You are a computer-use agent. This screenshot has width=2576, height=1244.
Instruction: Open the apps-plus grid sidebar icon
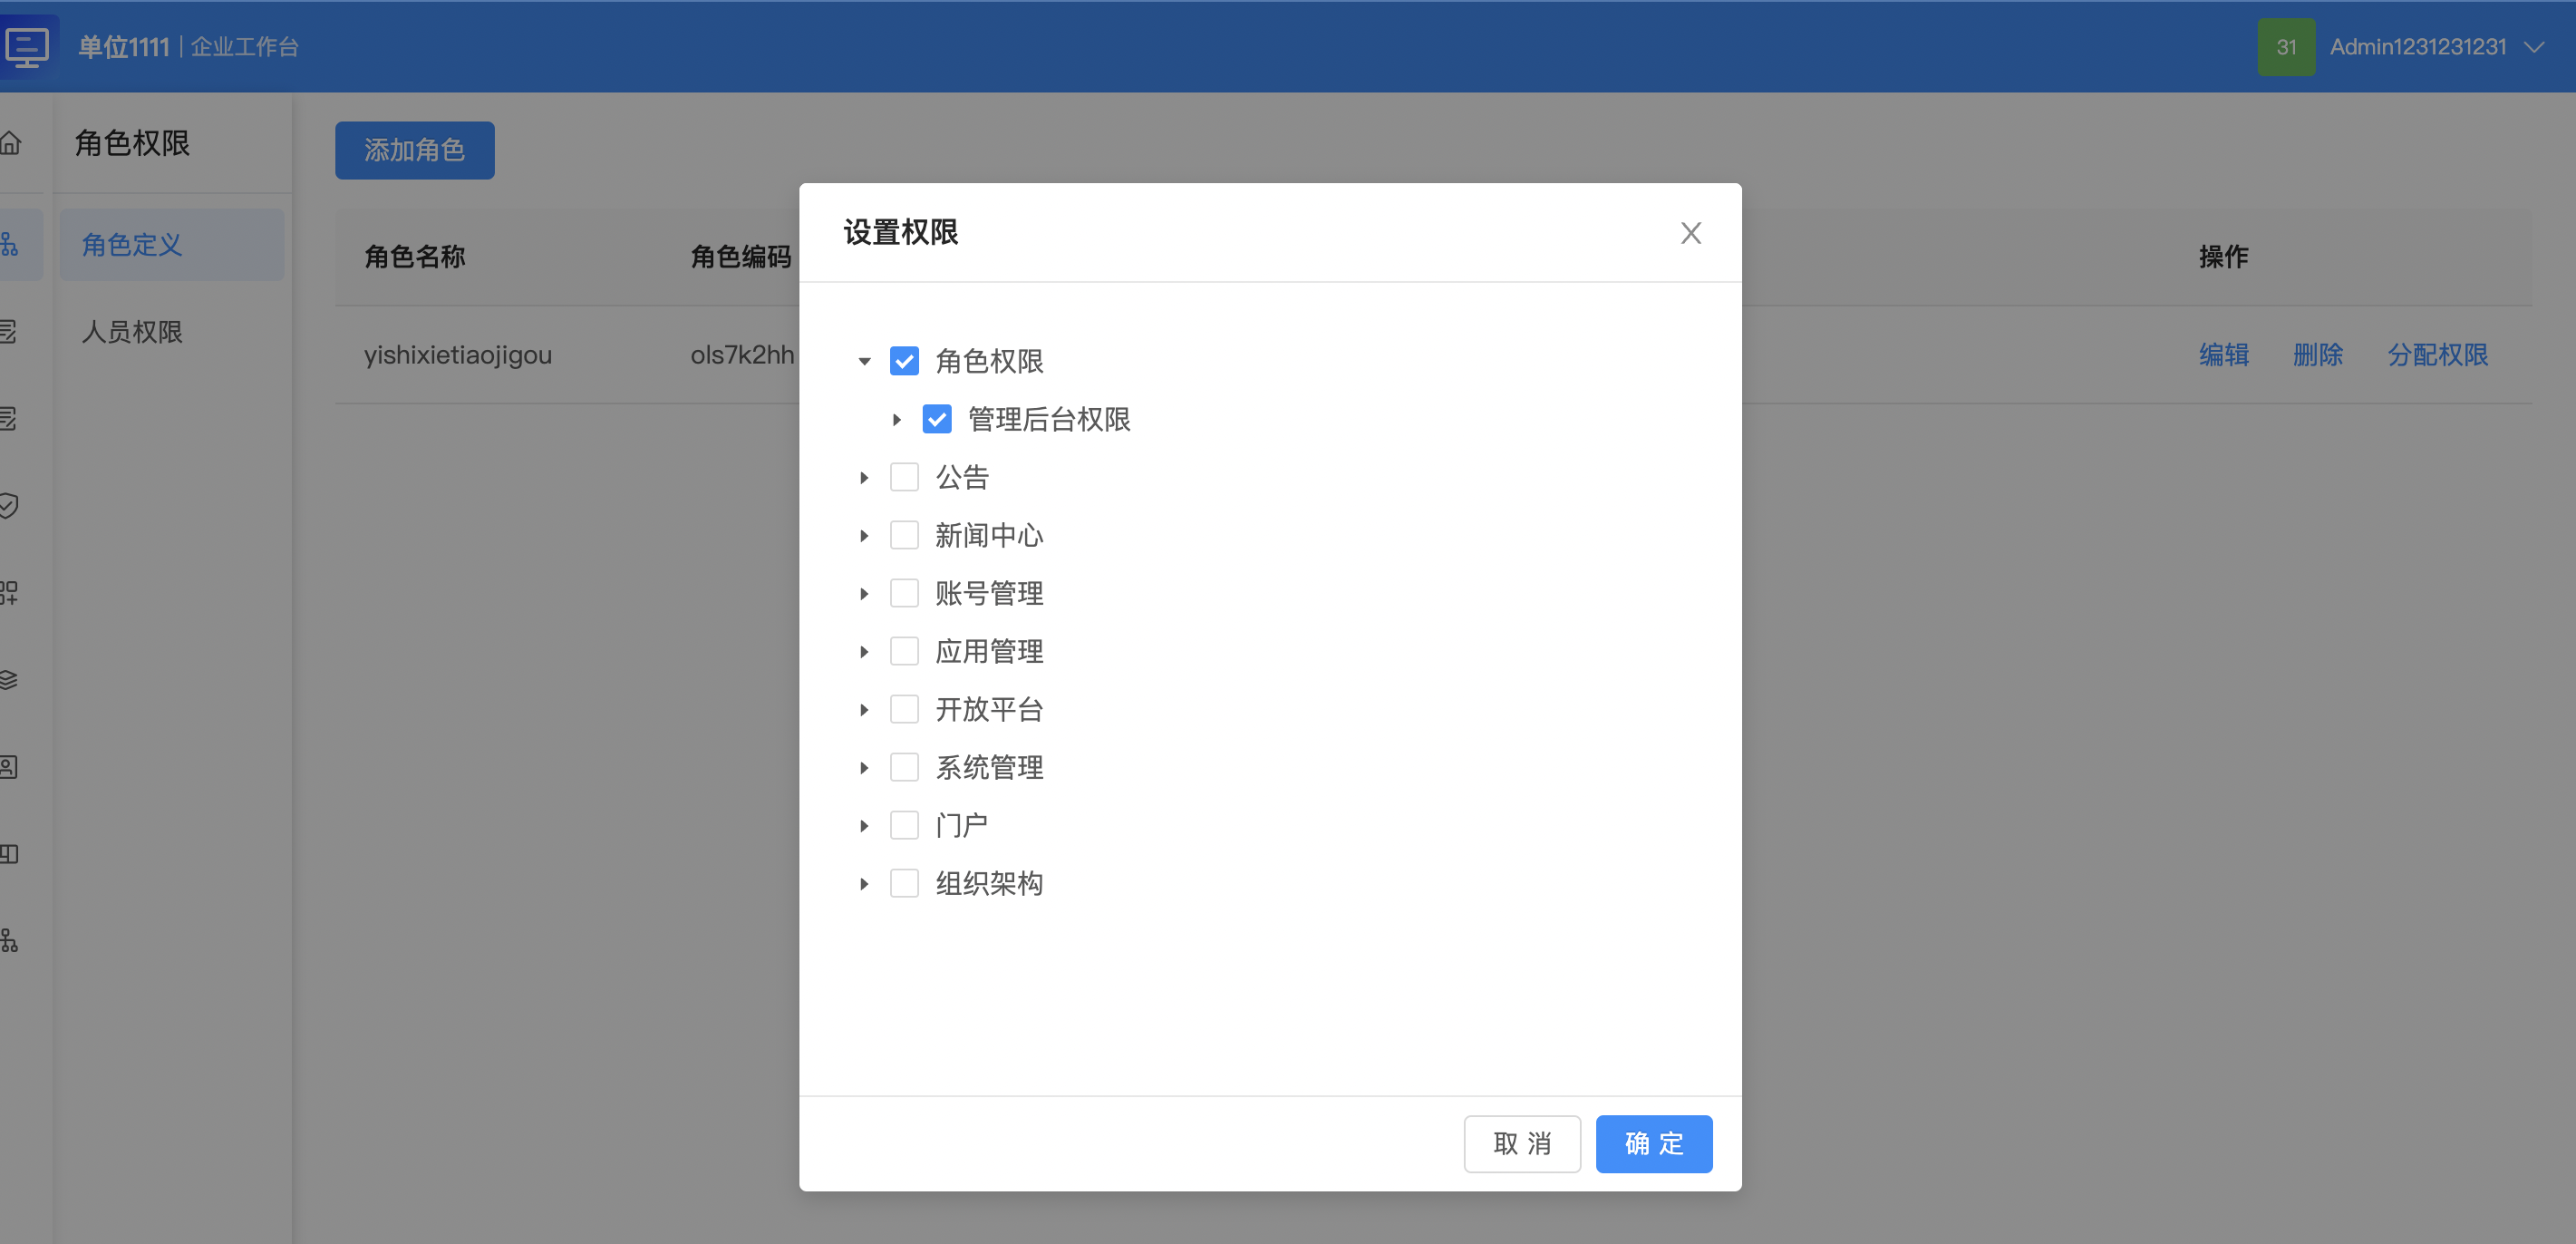[9, 592]
